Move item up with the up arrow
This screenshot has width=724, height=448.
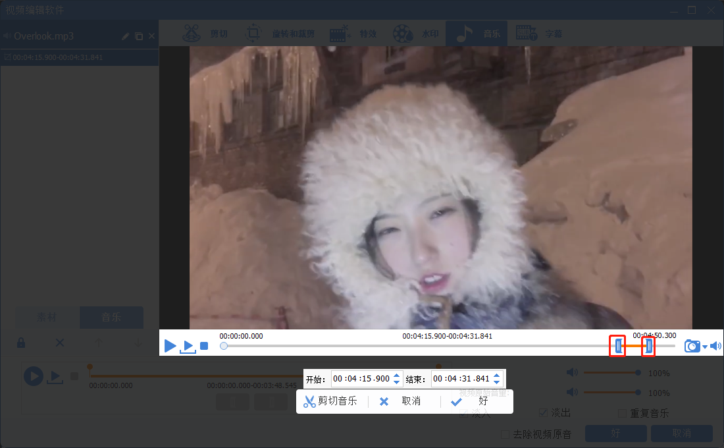point(98,343)
